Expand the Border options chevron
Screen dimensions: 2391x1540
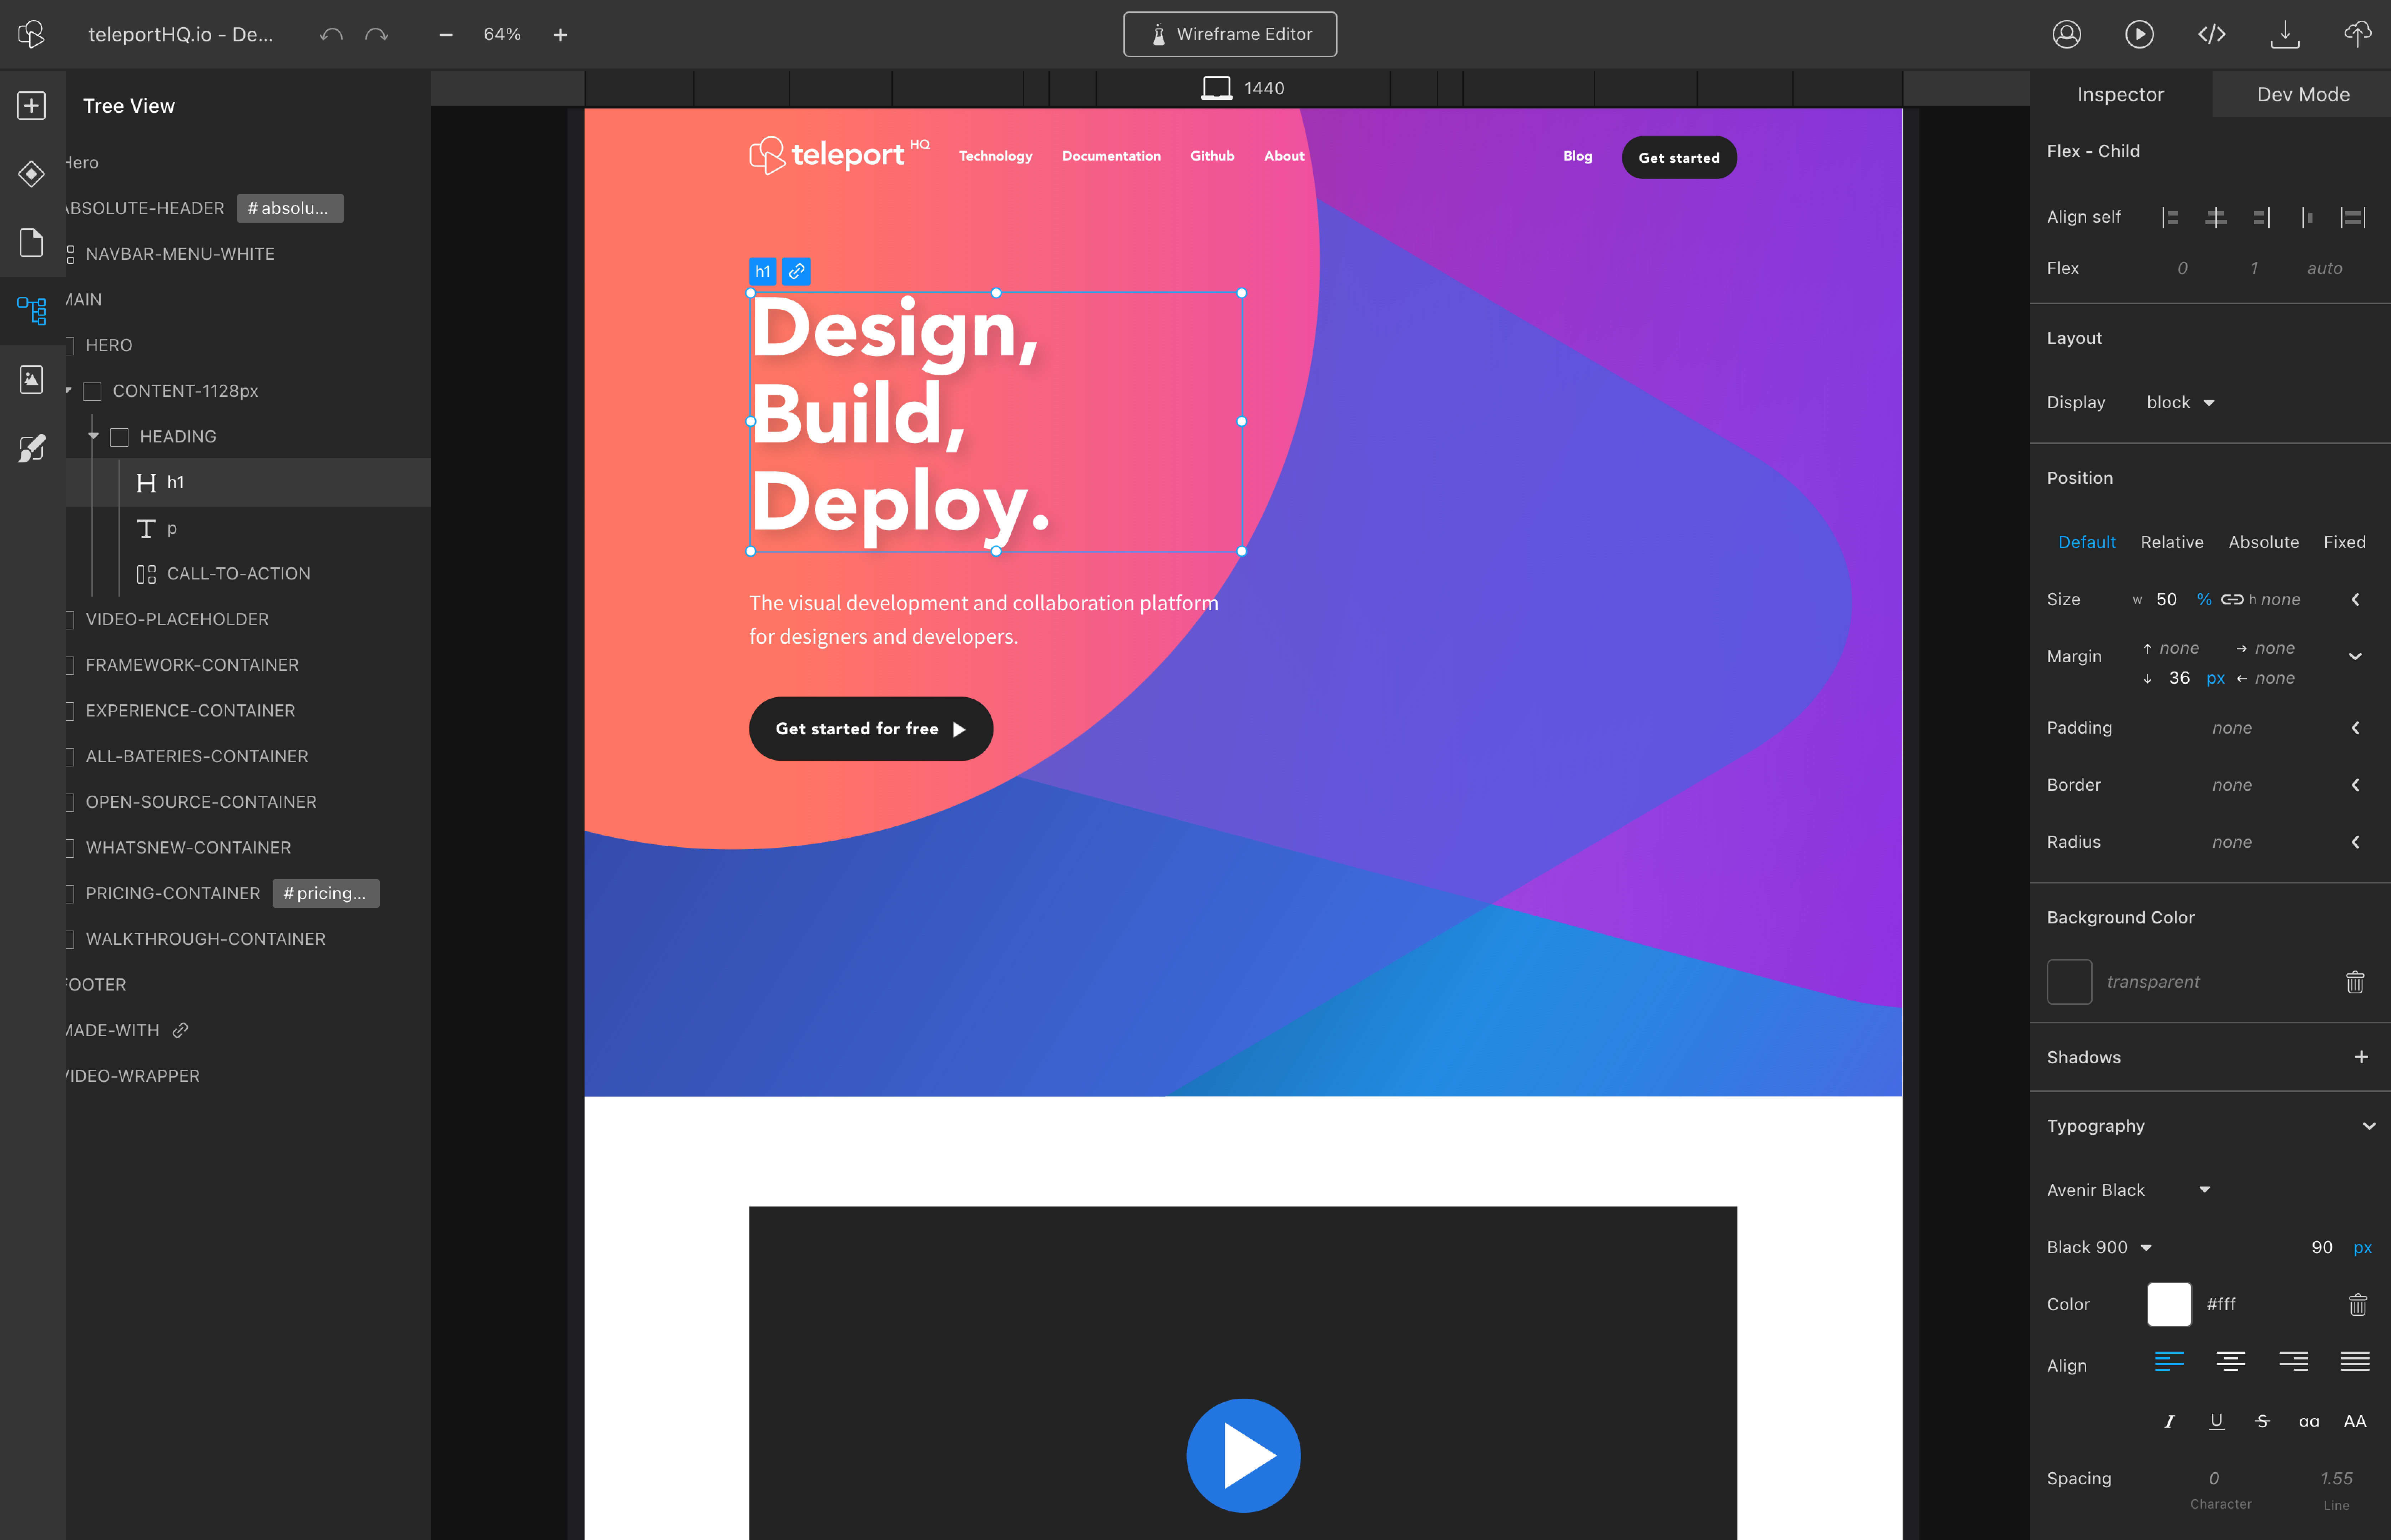(x=2355, y=785)
